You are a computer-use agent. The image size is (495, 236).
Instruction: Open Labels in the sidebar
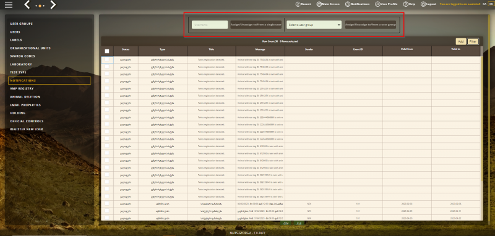point(16,40)
